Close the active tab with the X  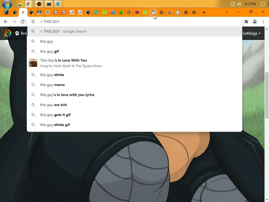click(x=23, y=12)
